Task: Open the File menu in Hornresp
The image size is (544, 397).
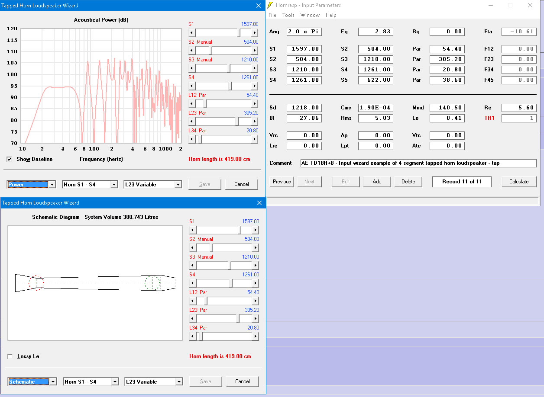Action: (x=272, y=15)
